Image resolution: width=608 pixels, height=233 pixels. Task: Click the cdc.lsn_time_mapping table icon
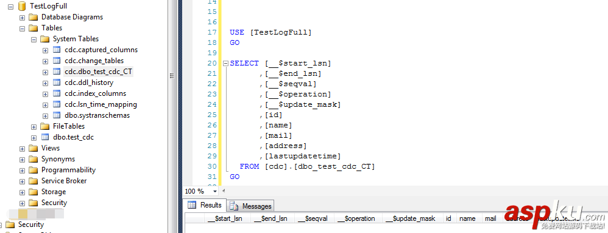pos(57,104)
